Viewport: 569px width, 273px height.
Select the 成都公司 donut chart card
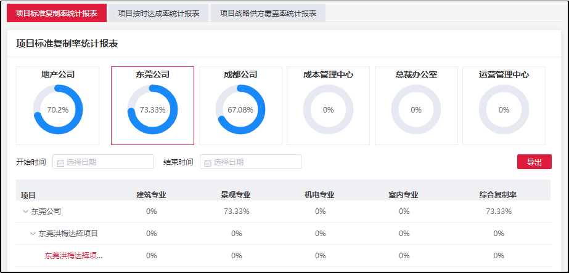click(x=240, y=106)
